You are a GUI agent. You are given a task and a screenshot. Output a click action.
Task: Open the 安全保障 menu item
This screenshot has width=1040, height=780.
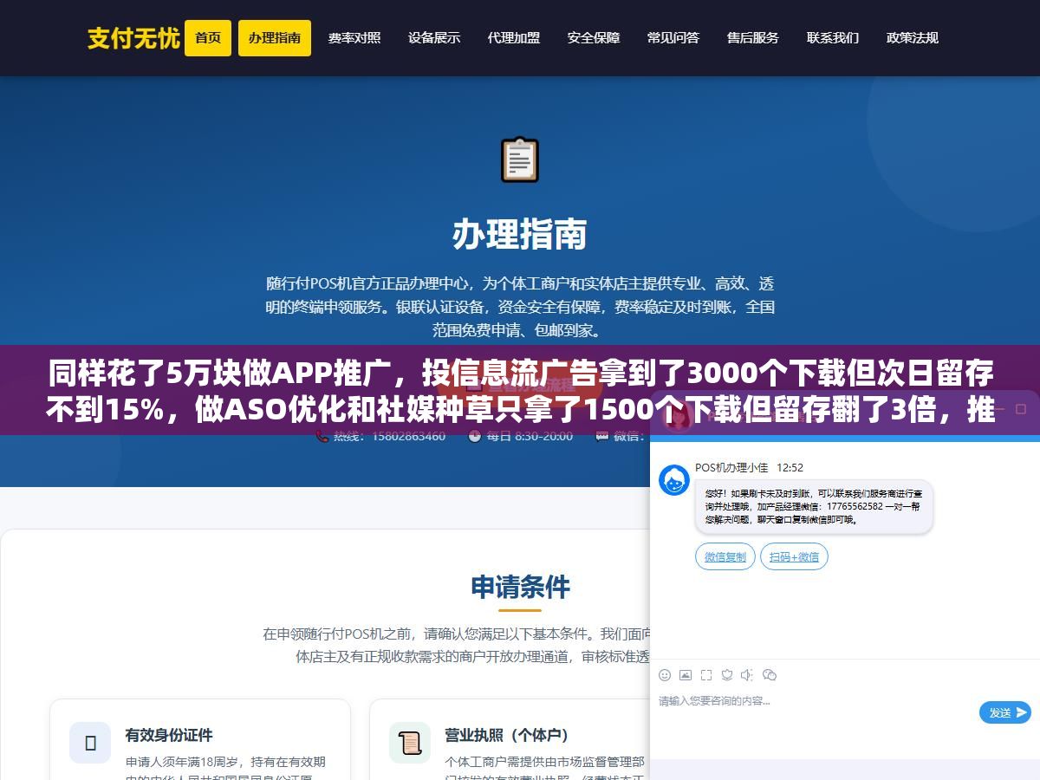click(594, 38)
